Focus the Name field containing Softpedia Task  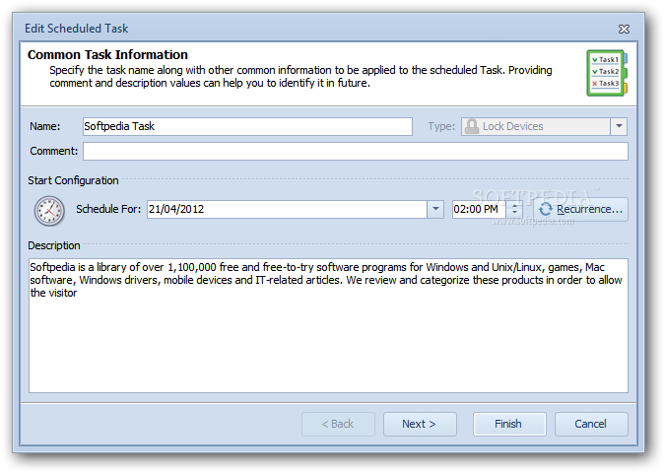pos(247,126)
